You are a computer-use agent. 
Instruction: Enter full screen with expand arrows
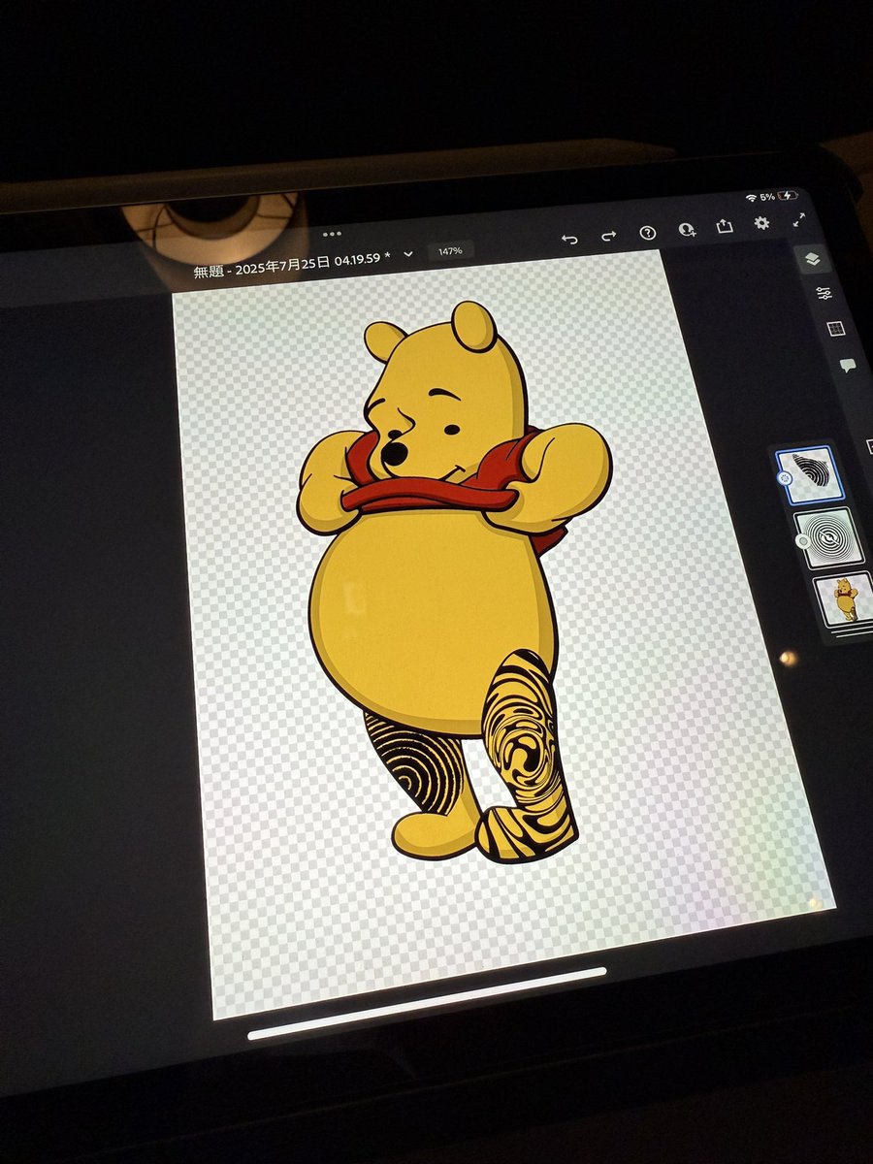[799, 219]
